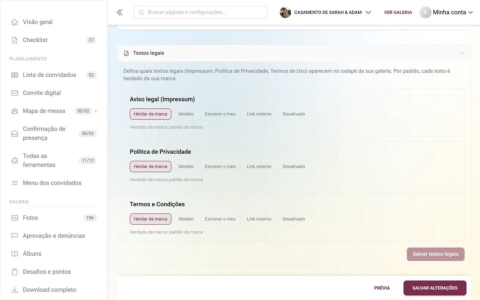Click the Menu dos convidados hamburger icon
Image resolution: width=480 pixels, height=300 pixels.
15,183
